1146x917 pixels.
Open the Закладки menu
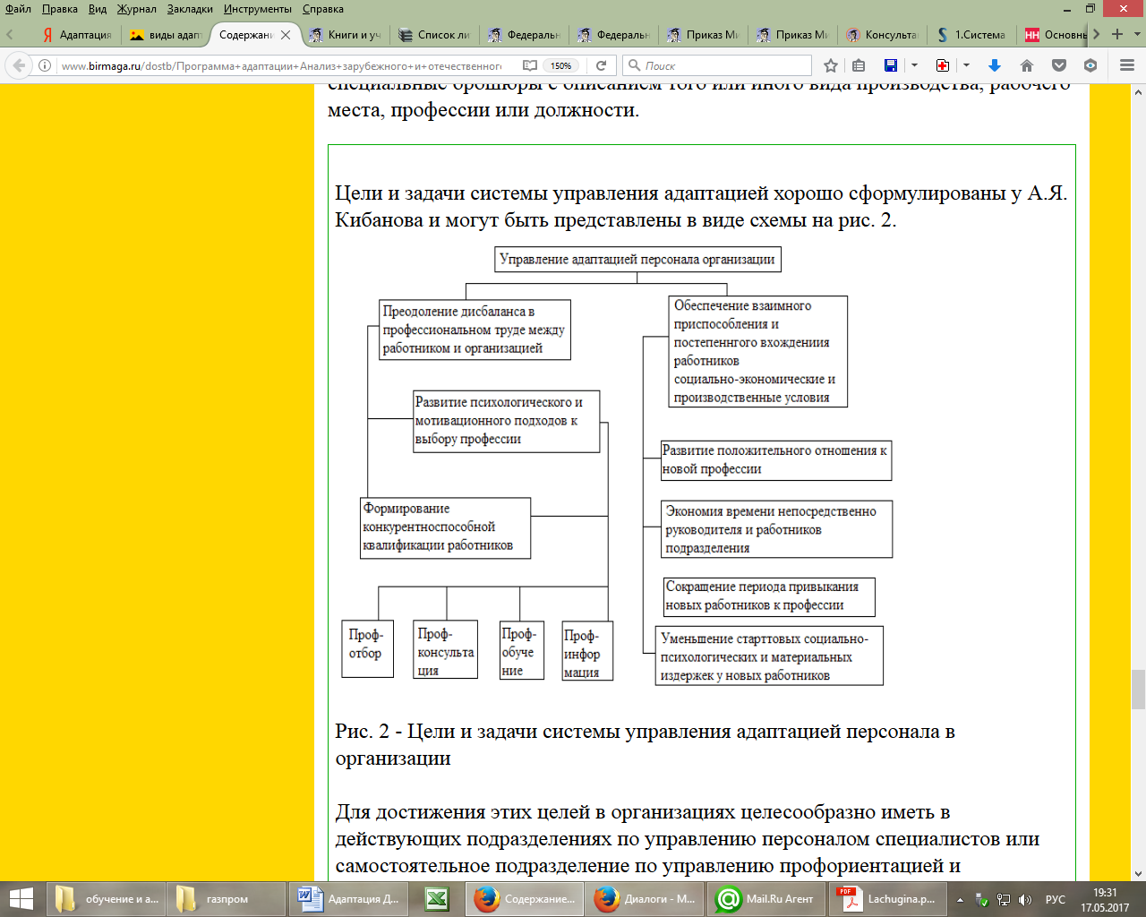[x=190, y=9]
